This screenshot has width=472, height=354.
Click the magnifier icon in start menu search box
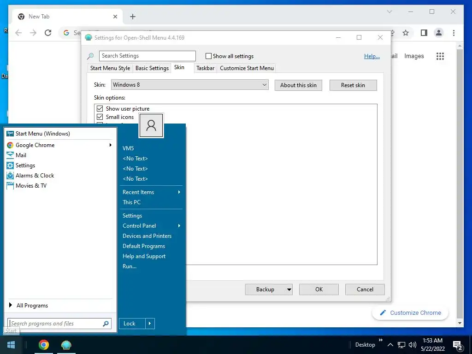pyautogui.click(x=106, y=324)
